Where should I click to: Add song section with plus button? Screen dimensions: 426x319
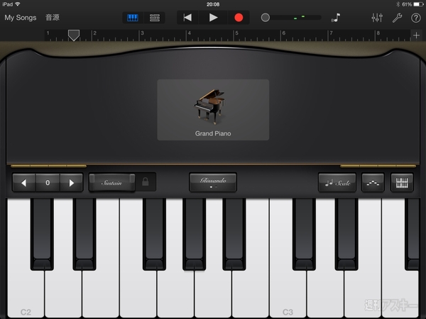(x=416, y=35)
